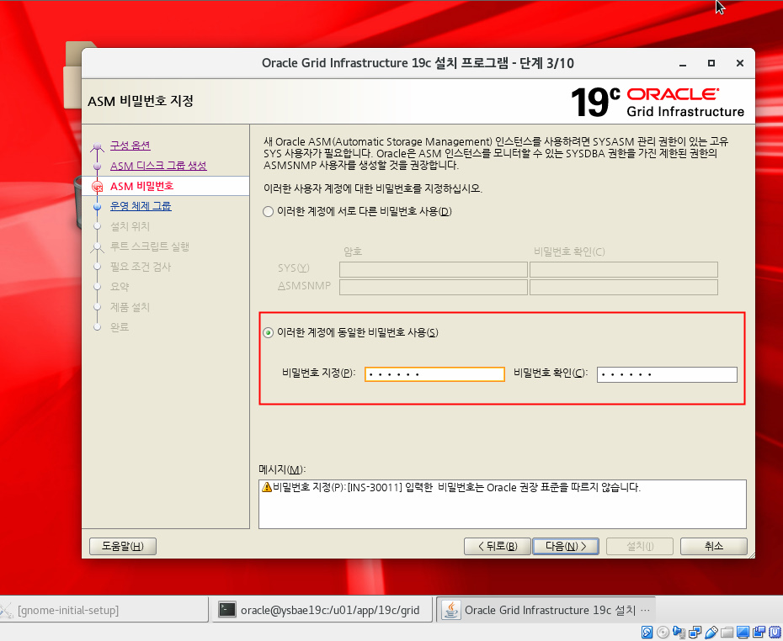Image resolution: width=783 pixels, height=641 pixels.
Task: Click the 요약 step text
Action: [120, 287]
